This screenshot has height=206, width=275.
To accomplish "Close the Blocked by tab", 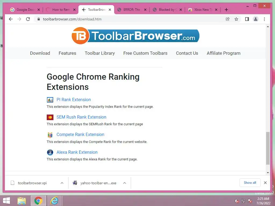I will [x=181, y=10].
